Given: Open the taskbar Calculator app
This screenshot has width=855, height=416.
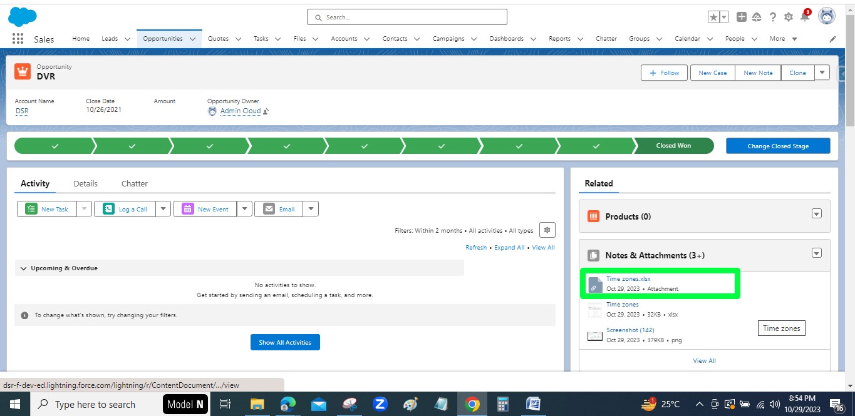Looking at the screenshot, I should tap(502, 404).
